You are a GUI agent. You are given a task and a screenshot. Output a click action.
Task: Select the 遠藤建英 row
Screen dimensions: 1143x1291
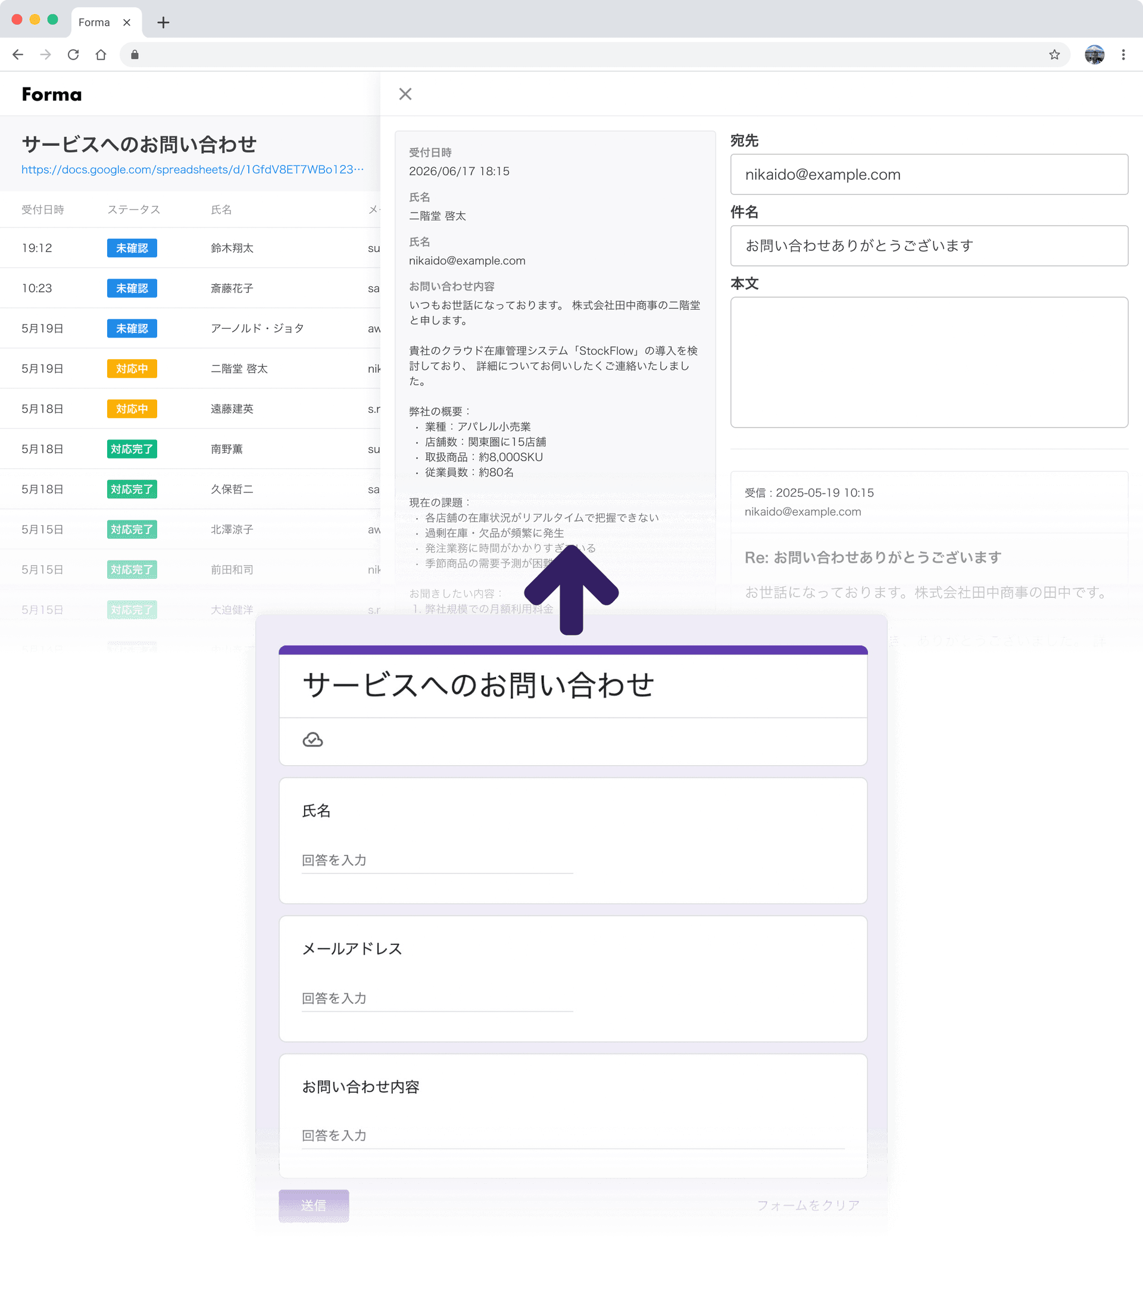point(190,409)
